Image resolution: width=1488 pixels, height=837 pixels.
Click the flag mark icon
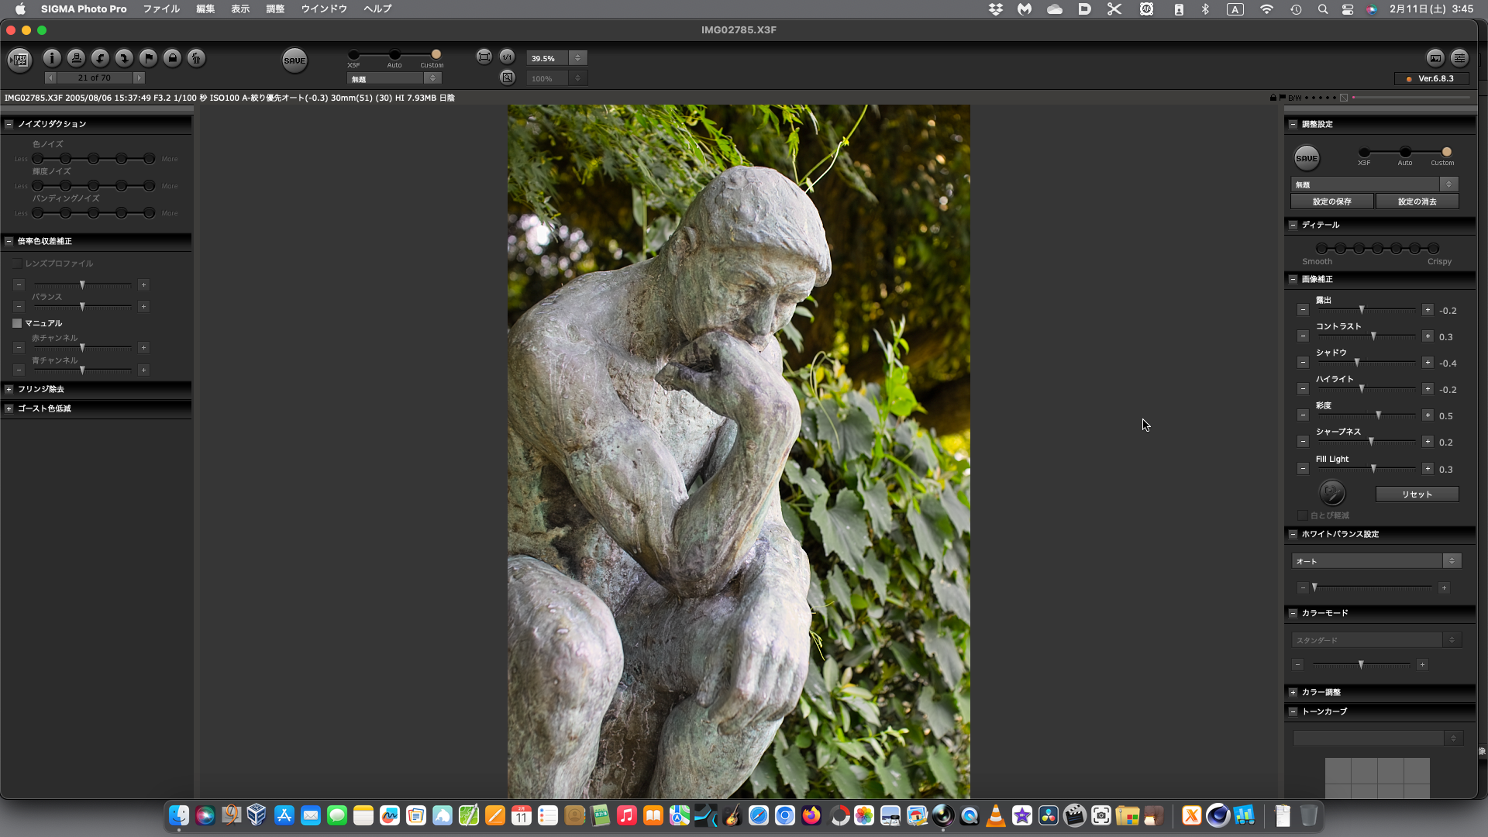(x=148, y=58)
